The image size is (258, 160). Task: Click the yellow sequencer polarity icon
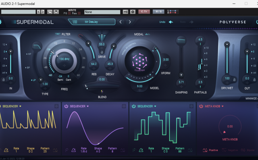[55, 150]
